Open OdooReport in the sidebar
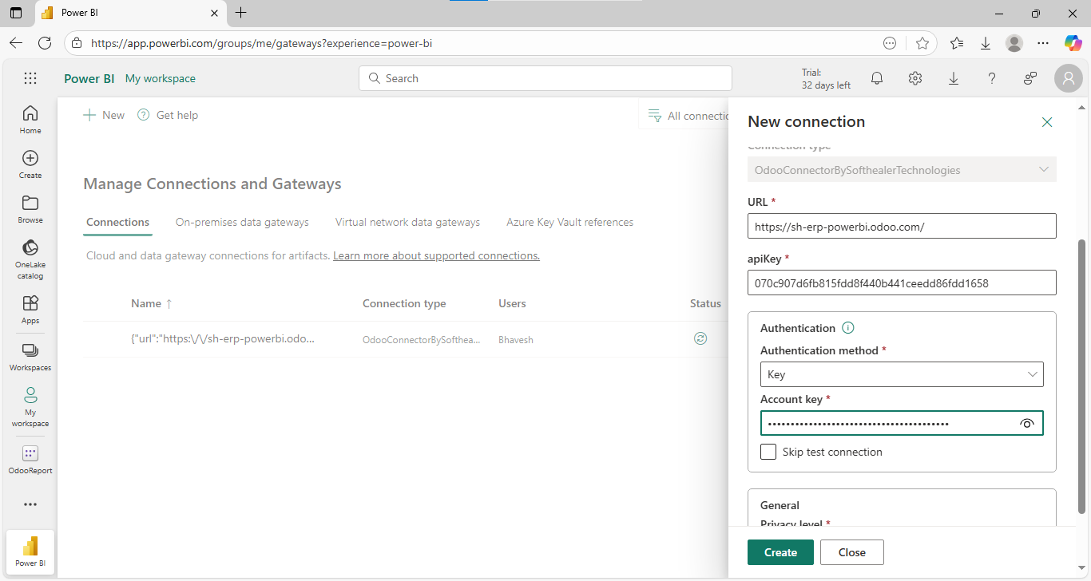 (30, 459)
